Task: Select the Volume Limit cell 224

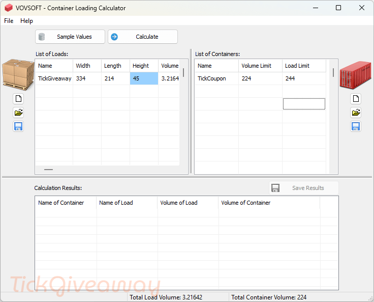Action: (261, 78)
